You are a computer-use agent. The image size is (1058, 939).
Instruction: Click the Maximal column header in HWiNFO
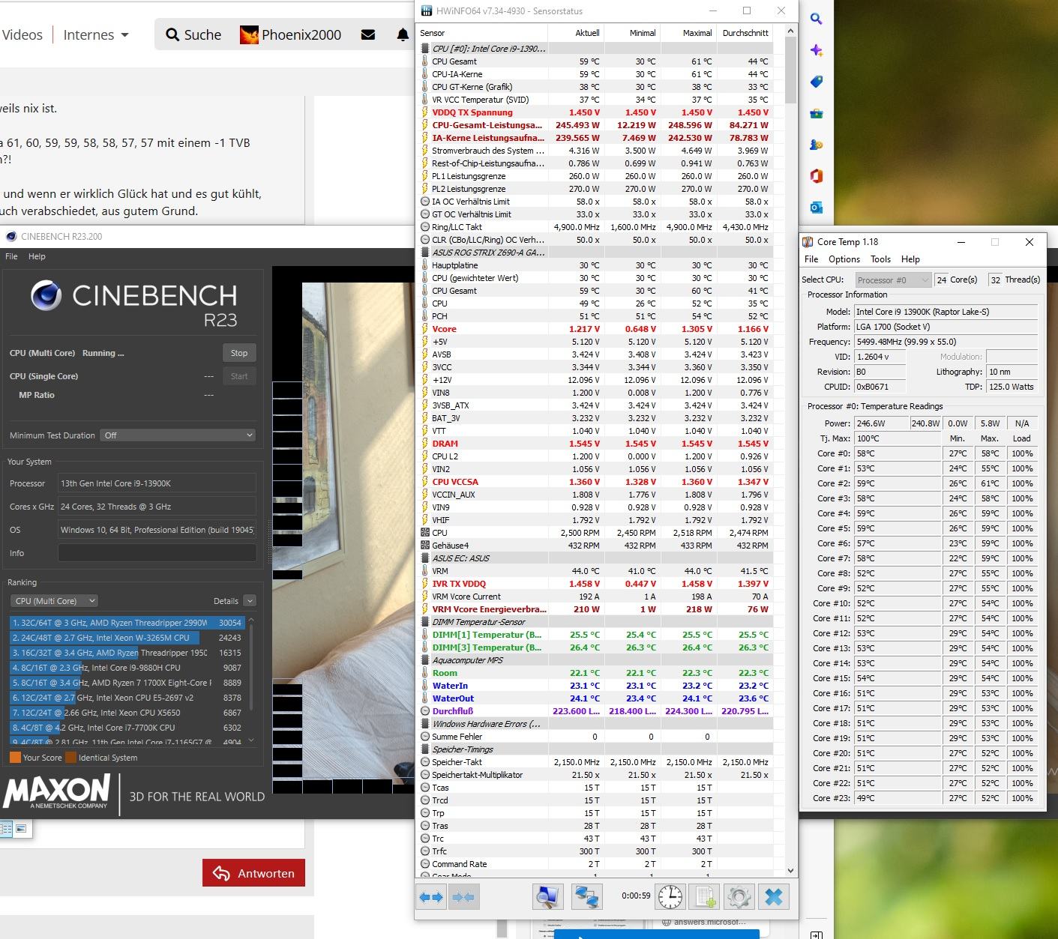688,33
